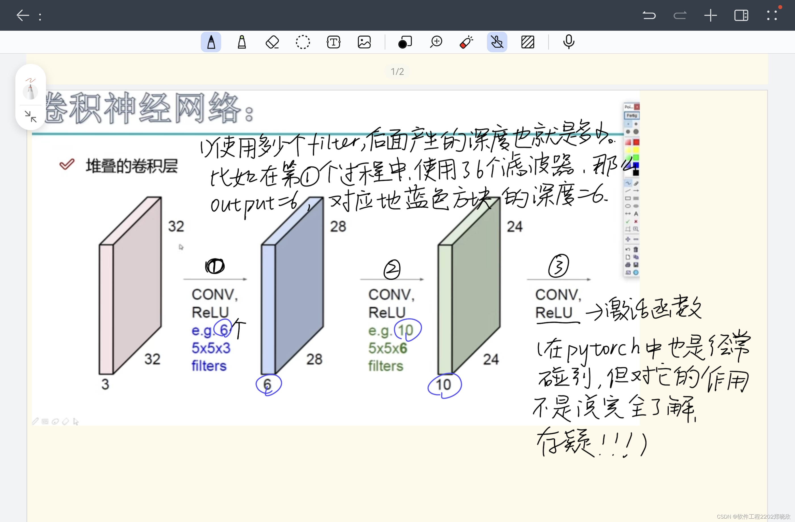Click the 1/2 page indicator
This screenshot has width=795, height=522.
coord(397,71)
